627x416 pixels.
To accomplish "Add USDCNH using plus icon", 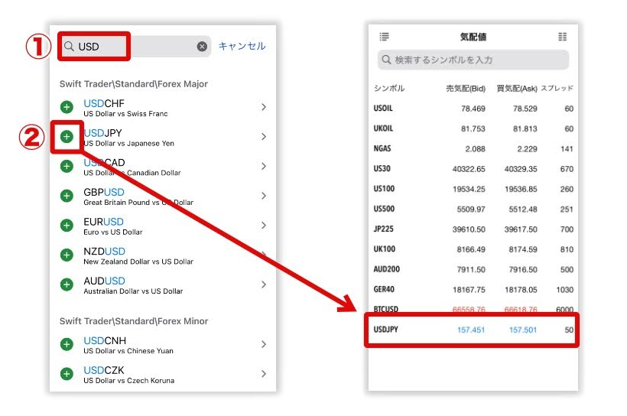I will point(67,344).
